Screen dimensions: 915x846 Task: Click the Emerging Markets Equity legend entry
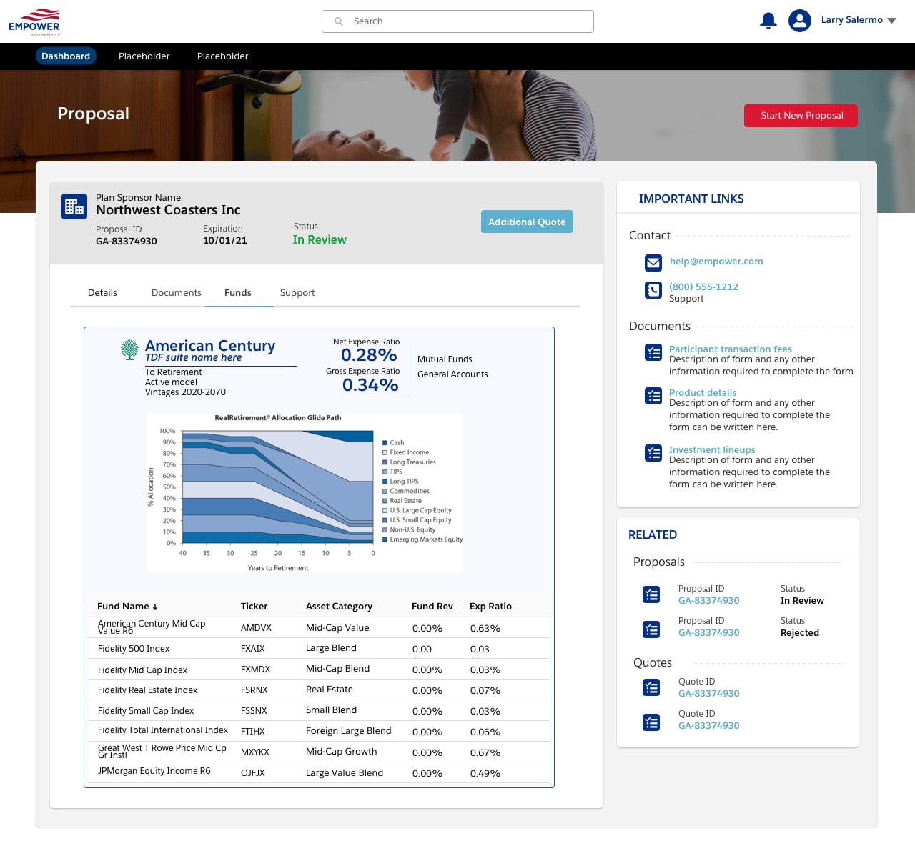tap(422, 539)
